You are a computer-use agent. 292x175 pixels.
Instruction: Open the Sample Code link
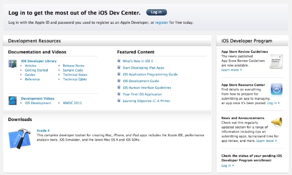click(73, 70)
